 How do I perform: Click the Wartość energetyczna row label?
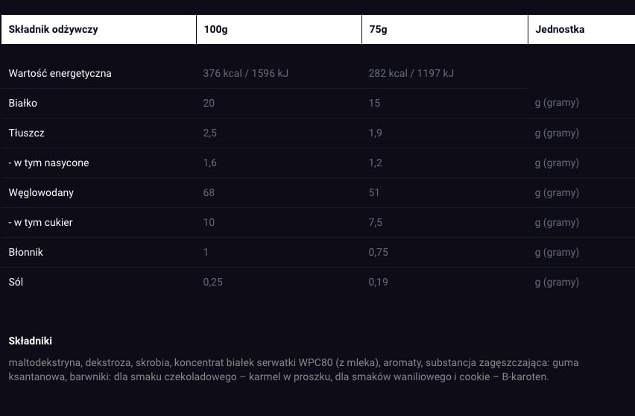(x=60, y=73)
